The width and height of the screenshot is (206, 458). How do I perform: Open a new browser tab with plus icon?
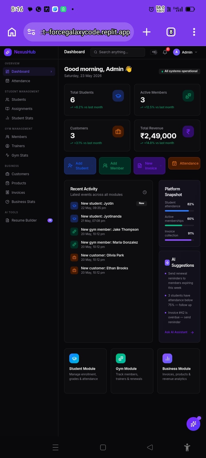[x=146, y=32]
